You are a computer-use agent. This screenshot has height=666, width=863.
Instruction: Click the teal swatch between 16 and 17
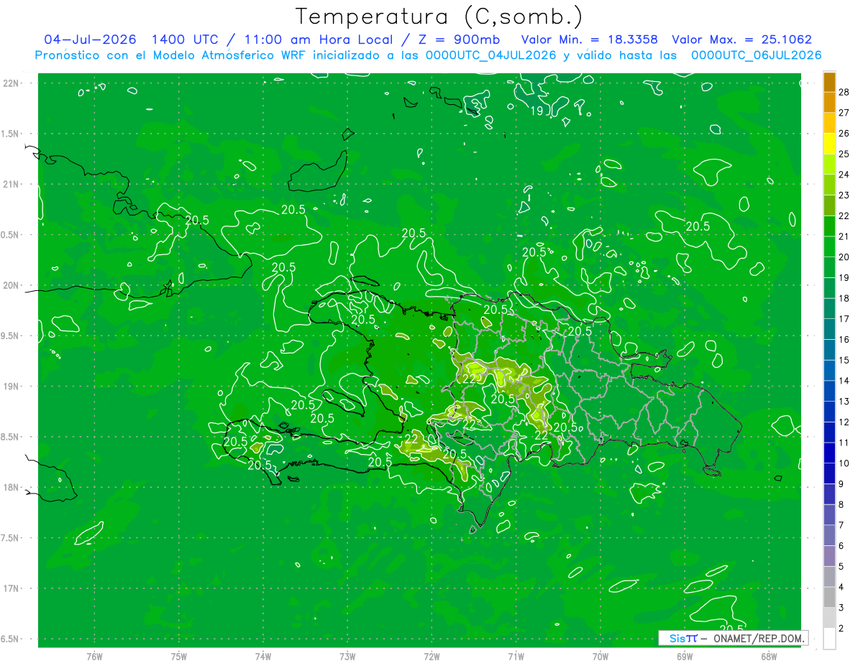click(829, 329)
